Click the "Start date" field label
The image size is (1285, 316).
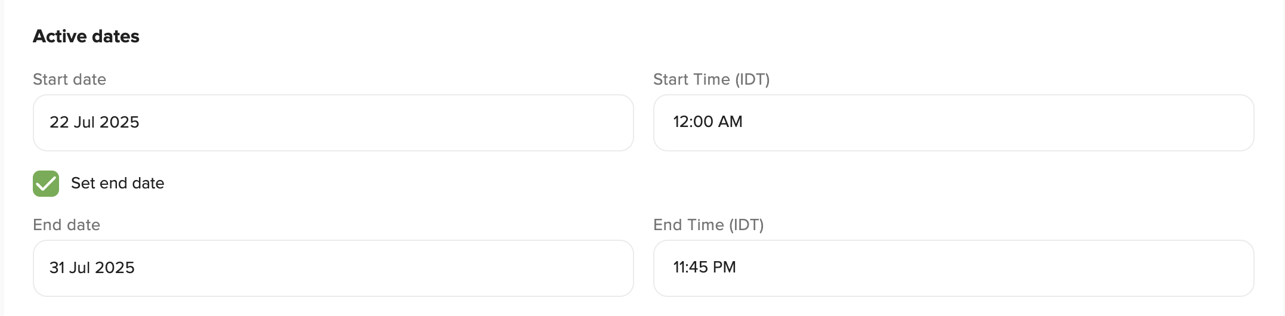pyautogui.click(x=69, y=79)
